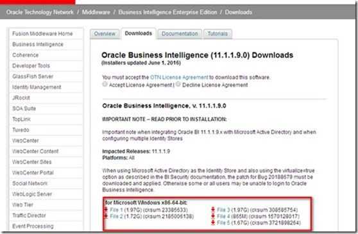The height and width of the screenshot is (234, 358).
Task: Select TopLink in the sidebar
Action: coord(21,119)
